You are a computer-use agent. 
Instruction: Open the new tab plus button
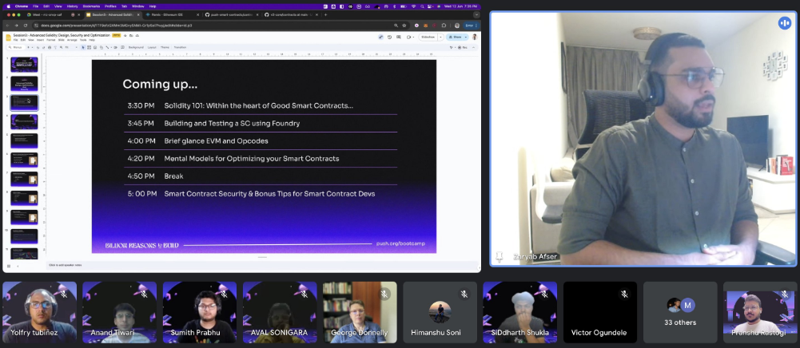[325, 15]
